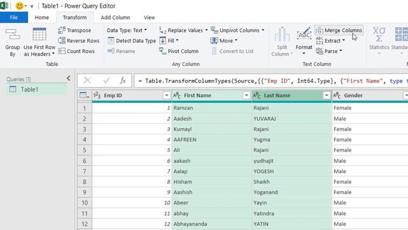Click the cell containing YUVARAJ
The width and height of the screenshot is (408, 230).
click(292, 119)
